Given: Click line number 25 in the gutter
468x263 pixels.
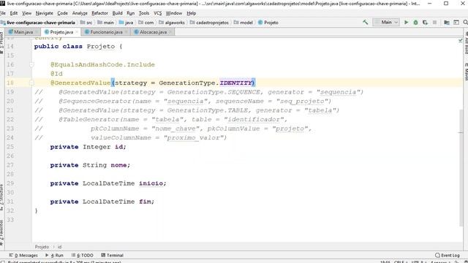Looking at the screenshot, I should click(10, 147).
